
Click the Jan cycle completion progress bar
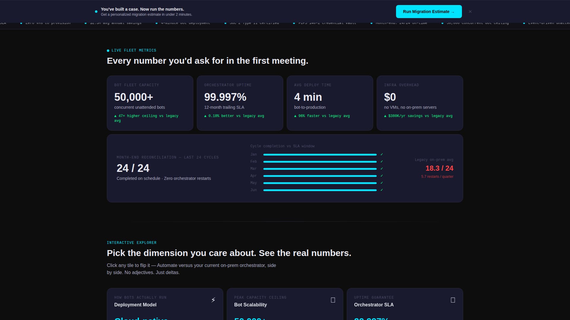(x=320, y=154)
